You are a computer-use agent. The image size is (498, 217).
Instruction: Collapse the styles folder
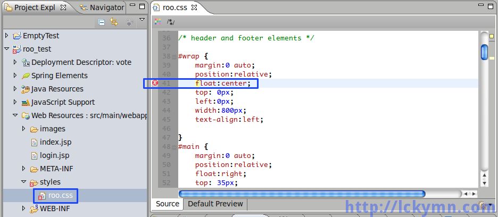[x=24, y=182]
